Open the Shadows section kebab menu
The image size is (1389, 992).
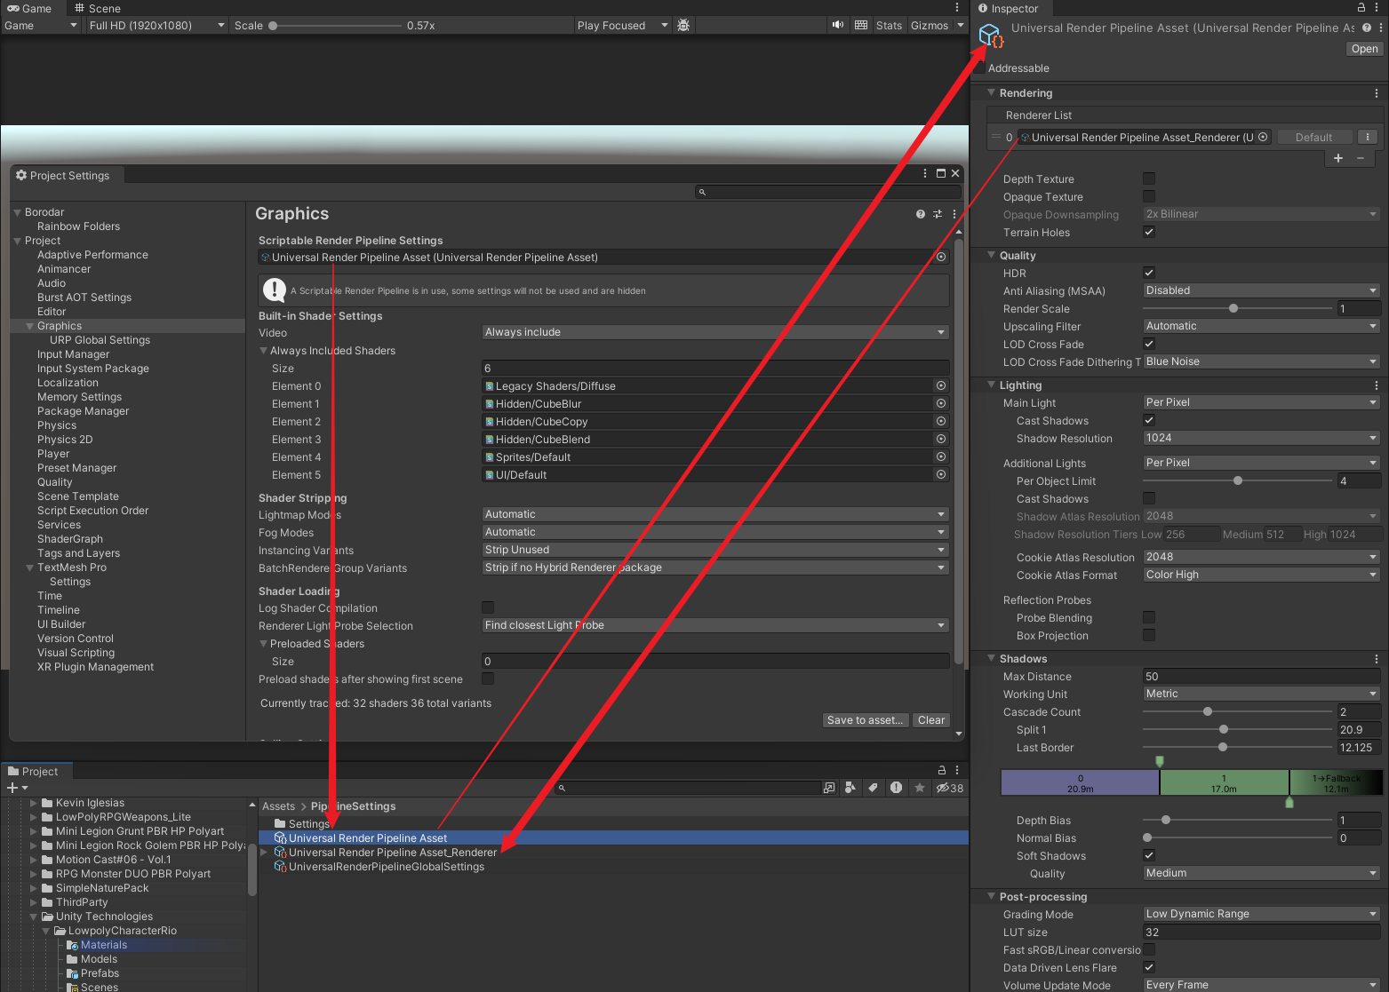(1377, 659)
